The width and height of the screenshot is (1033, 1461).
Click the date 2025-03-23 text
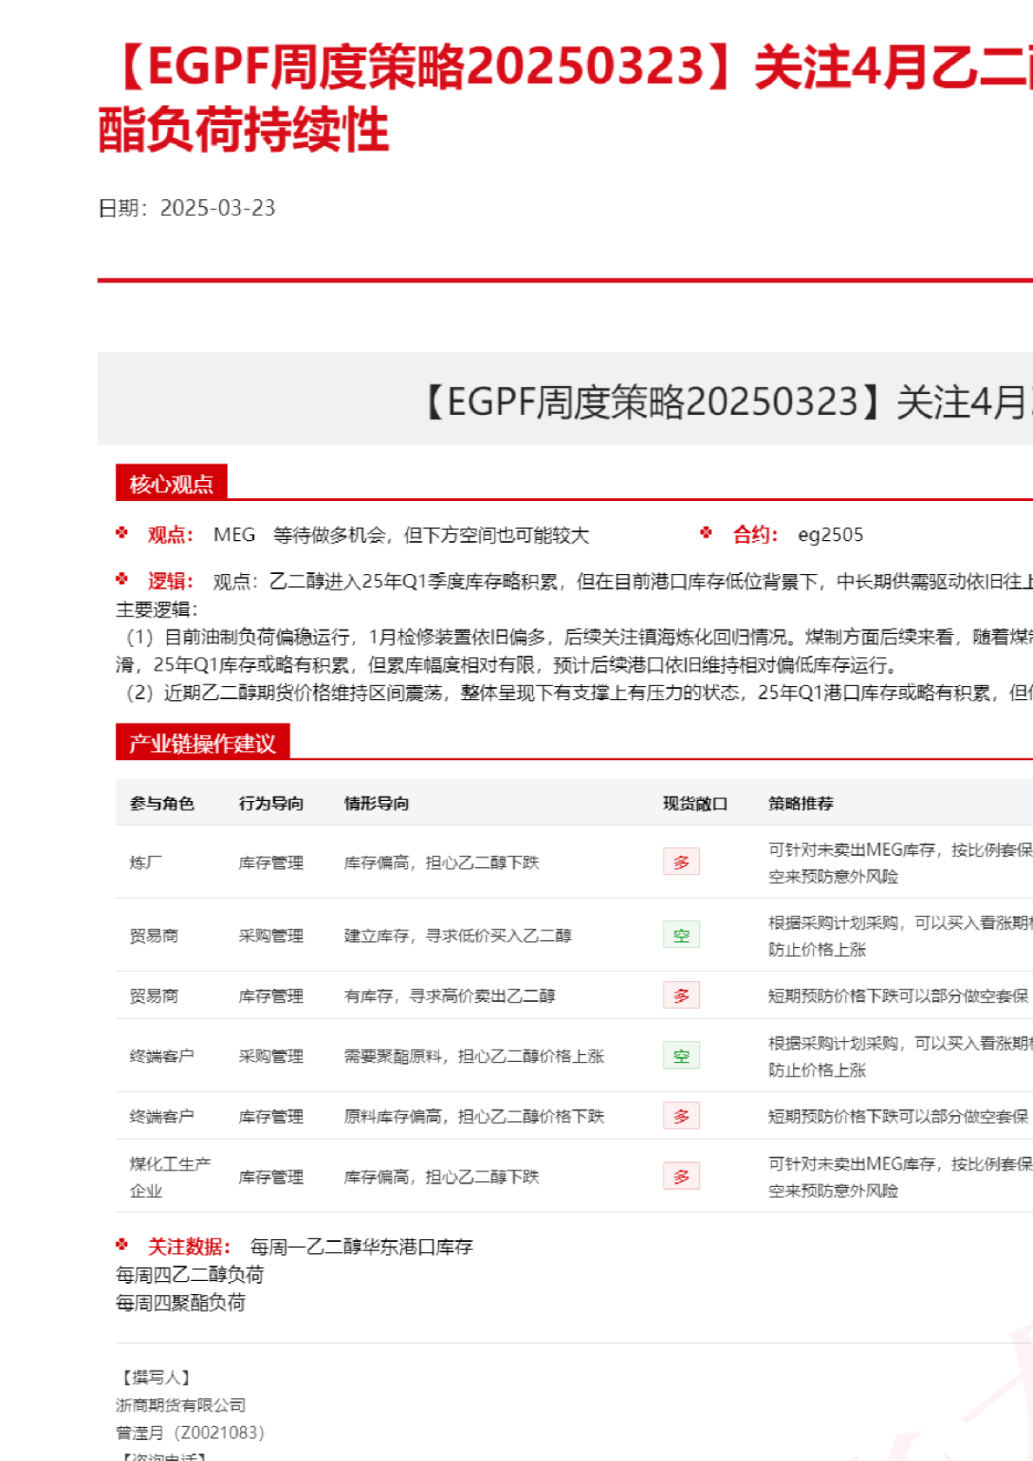pos(217,208)
